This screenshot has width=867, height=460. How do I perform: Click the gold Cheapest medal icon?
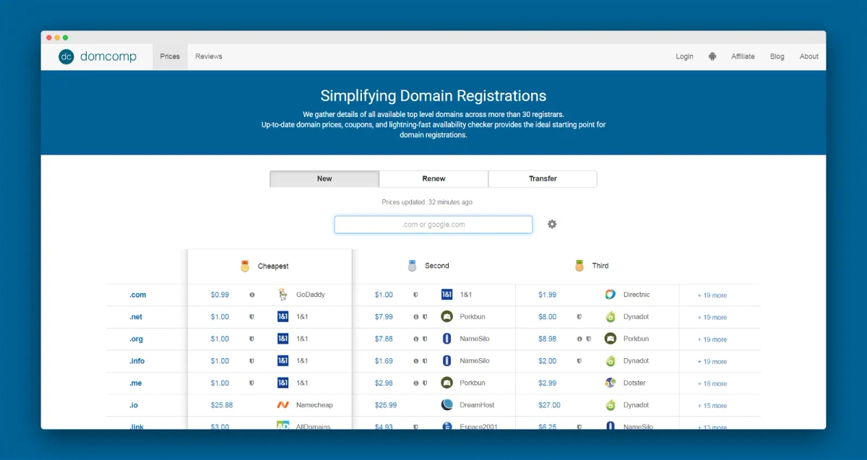[245, 266]
